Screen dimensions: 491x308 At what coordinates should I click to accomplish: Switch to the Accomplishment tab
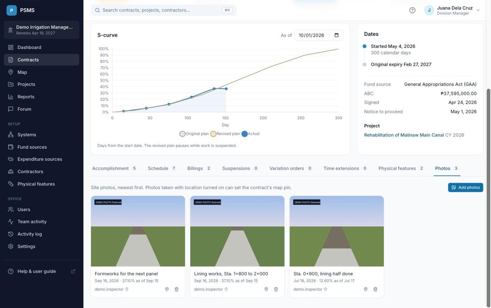click(114, 169)
